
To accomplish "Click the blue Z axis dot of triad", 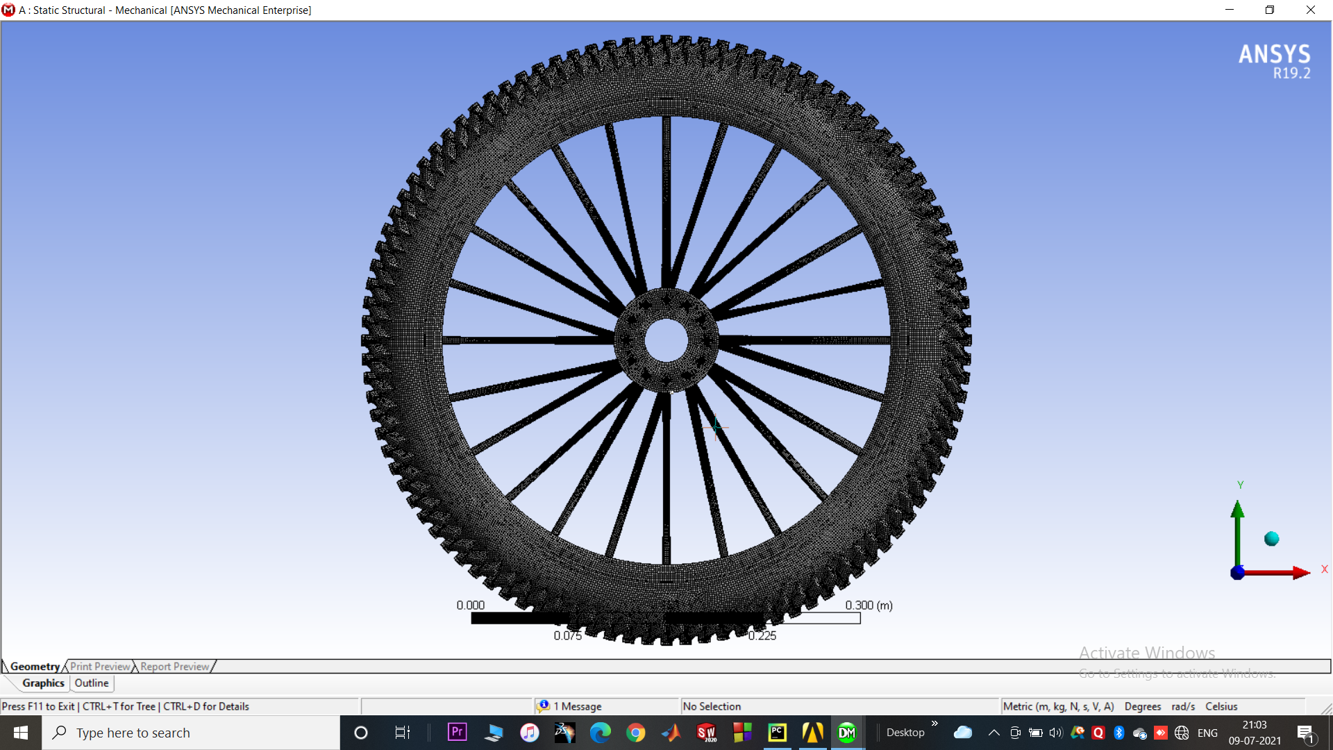I will [1237, 572].
